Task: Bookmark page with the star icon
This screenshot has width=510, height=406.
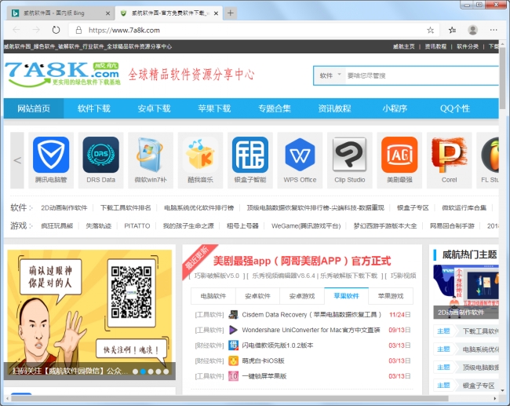Action: tap(430, 30)
